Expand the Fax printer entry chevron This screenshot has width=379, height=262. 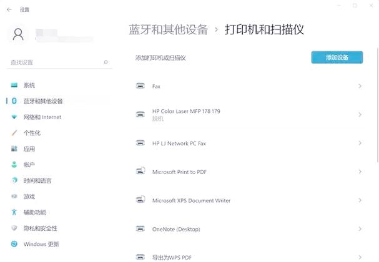pos(360,86)
